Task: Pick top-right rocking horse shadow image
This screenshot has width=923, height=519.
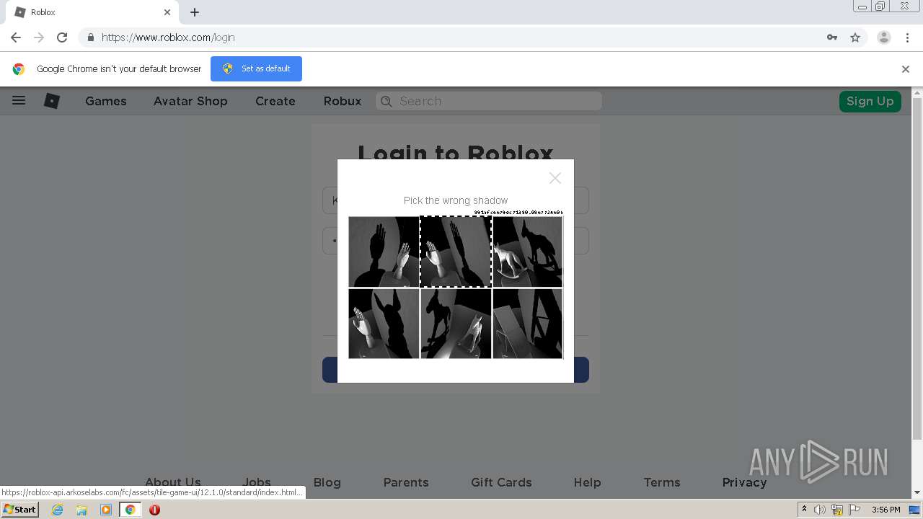Action: click(528, 252)
